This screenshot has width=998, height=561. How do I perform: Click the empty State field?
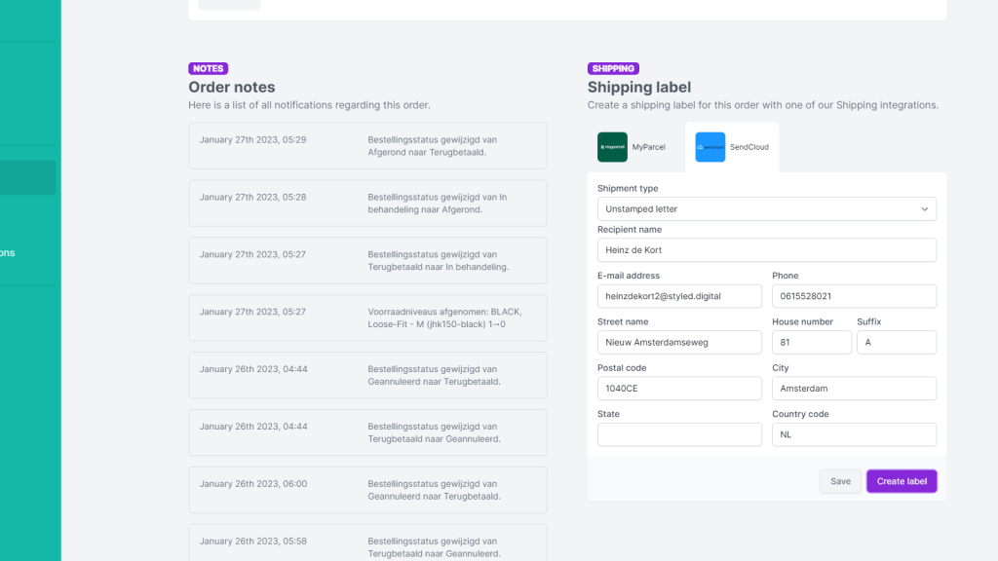coord(679,434)
